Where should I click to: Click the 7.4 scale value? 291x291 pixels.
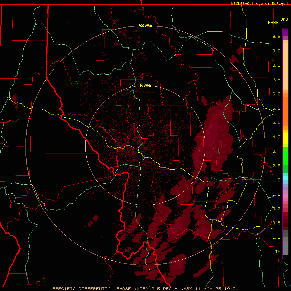coord(276,80)
